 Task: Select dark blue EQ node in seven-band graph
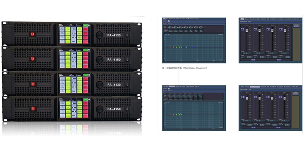(x=193, y=47)
